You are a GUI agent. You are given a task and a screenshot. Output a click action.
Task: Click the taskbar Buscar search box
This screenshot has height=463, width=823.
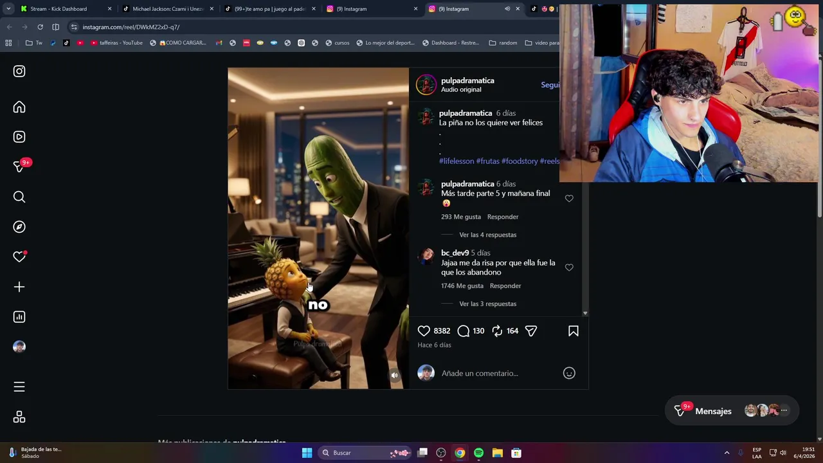point(364,453)
